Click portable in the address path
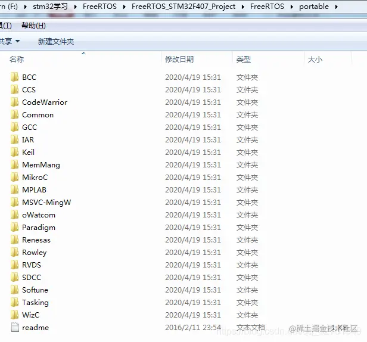This screenshot has height=342, width=367. [x=313, y=7]
